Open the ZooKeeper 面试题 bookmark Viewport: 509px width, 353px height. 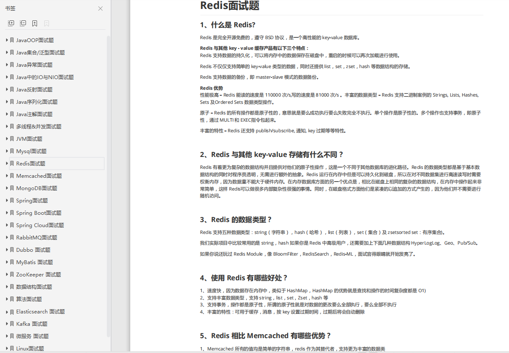click(x=36, y=274)
